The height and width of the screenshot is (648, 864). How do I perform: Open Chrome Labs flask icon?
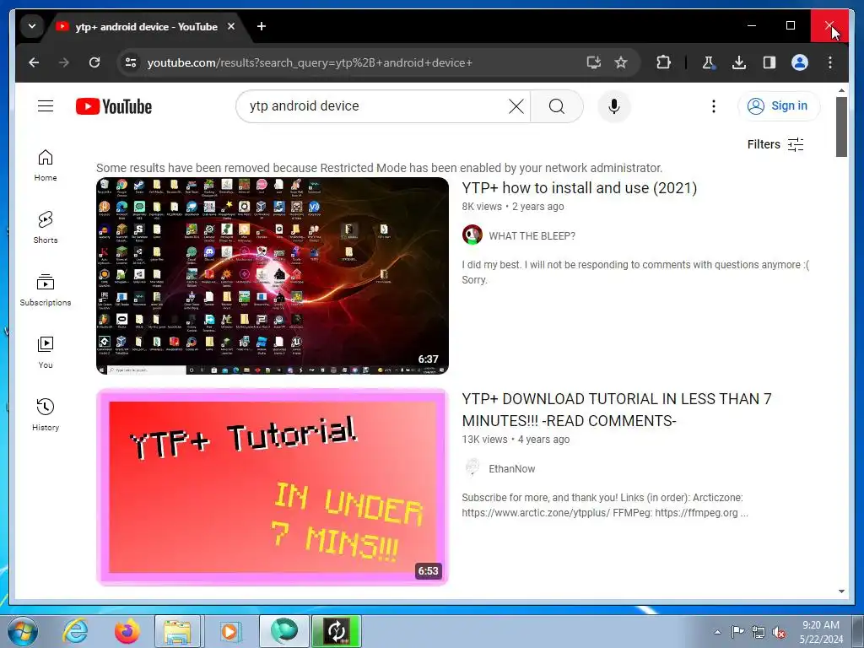pyautogui.click(x=709, y=62)
